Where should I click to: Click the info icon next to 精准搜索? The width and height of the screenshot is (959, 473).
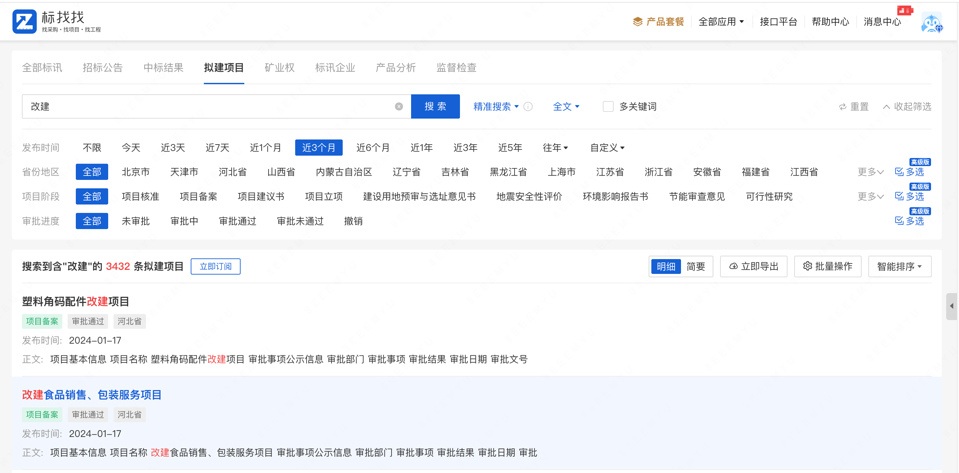[x=528, y=106]
